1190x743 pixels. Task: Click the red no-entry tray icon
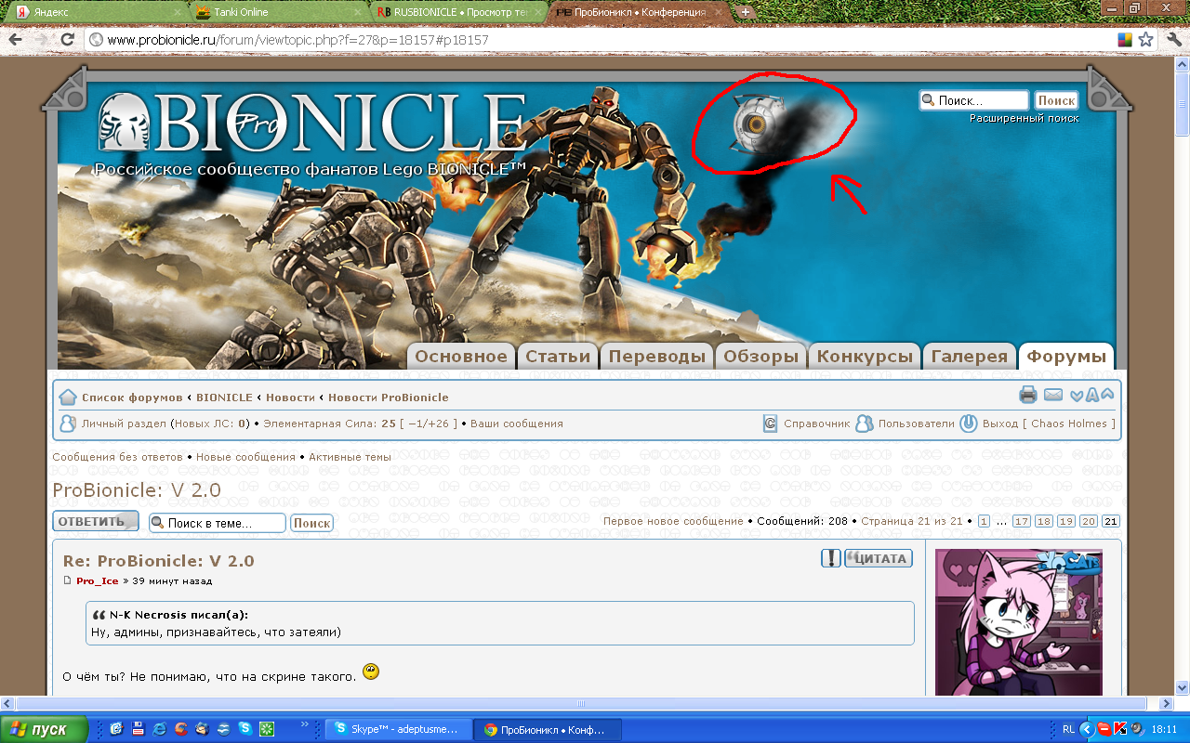tap(1104, 729)
